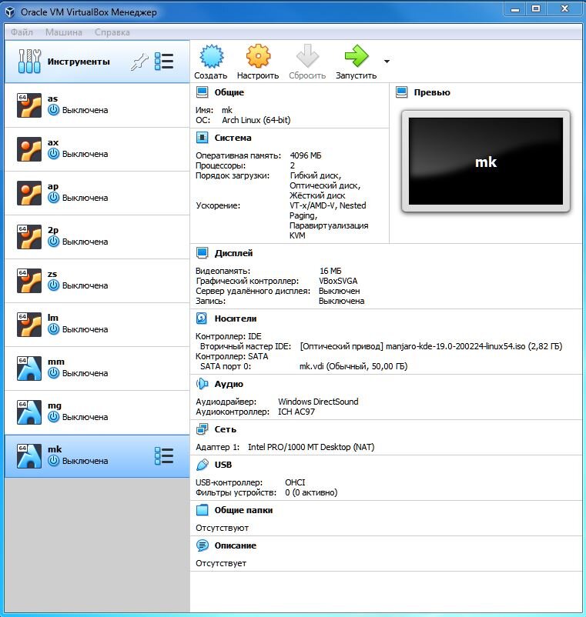The image size is (586, 617).
Task: Select the 'as' virtual machine icon
Action: click(x=29, y=105)
